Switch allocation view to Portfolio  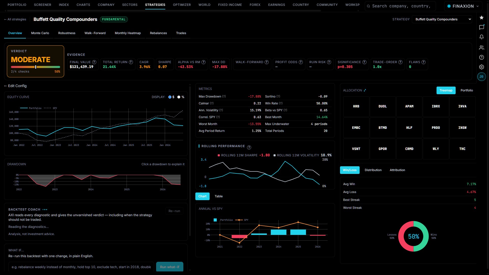point(467,90)
